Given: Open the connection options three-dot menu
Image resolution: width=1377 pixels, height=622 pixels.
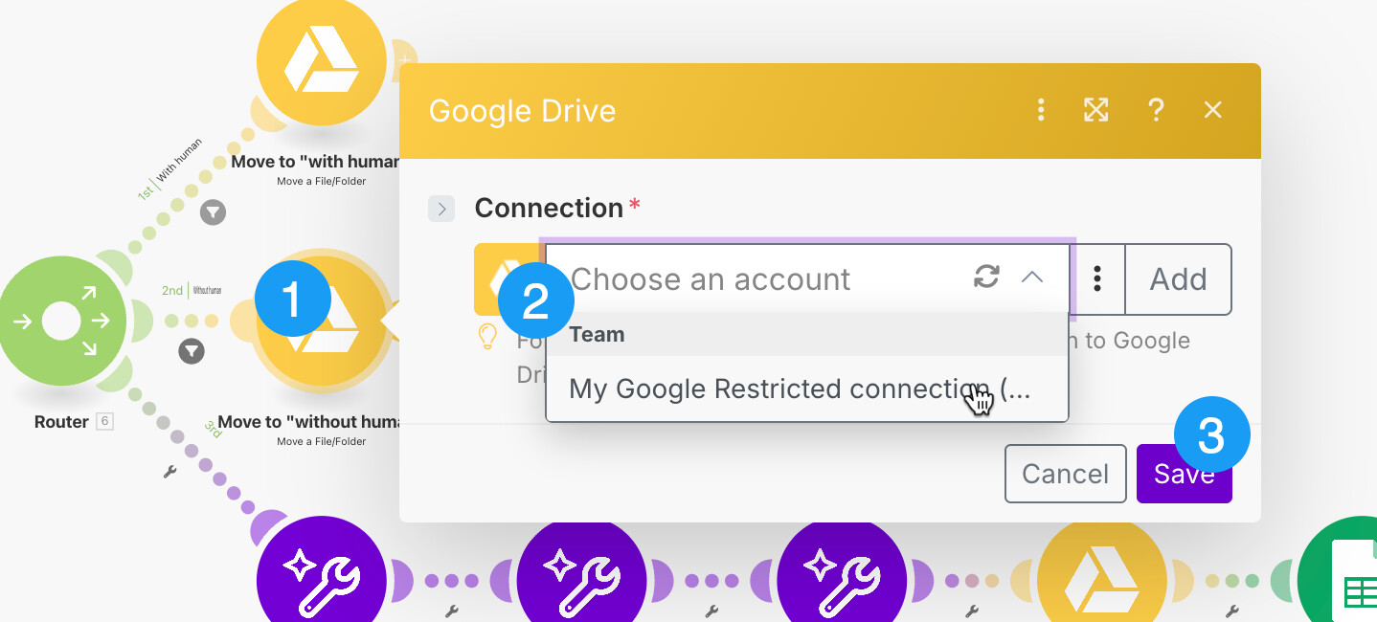Looking at the screenshot, I should tap(1097, 278).
